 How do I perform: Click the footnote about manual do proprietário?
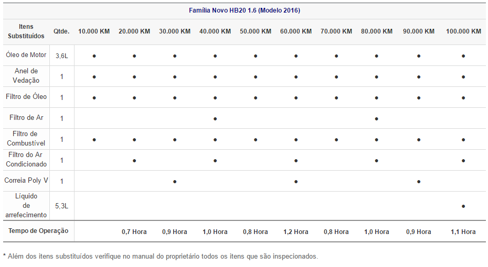click(161, 256)
